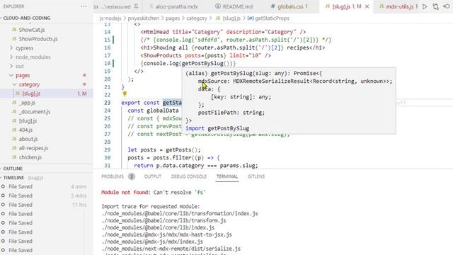
Task: Click the Run code play icon
Action: tap(425, 6)
